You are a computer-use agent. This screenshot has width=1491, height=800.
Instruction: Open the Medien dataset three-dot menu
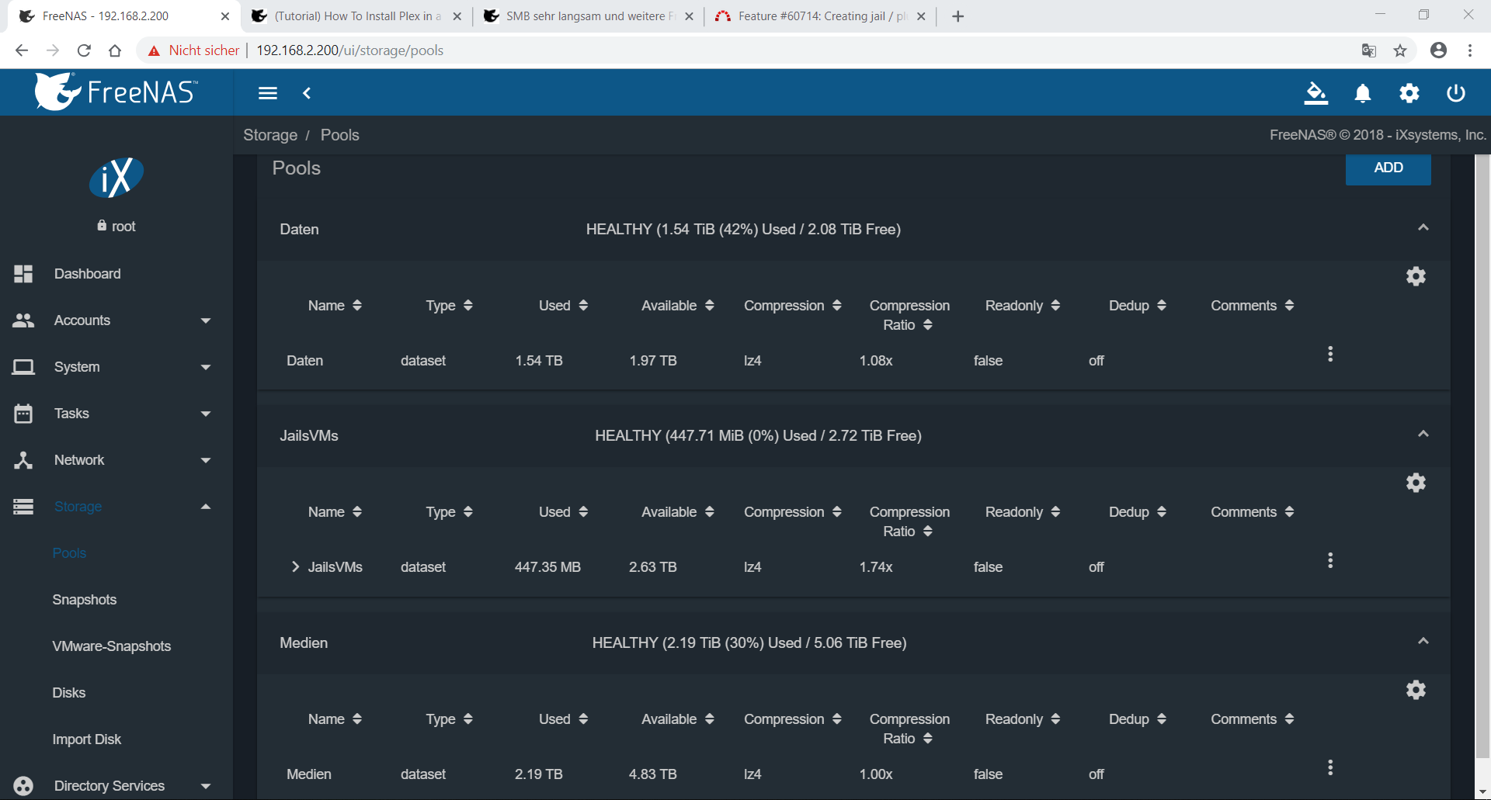pos(1330,767)
